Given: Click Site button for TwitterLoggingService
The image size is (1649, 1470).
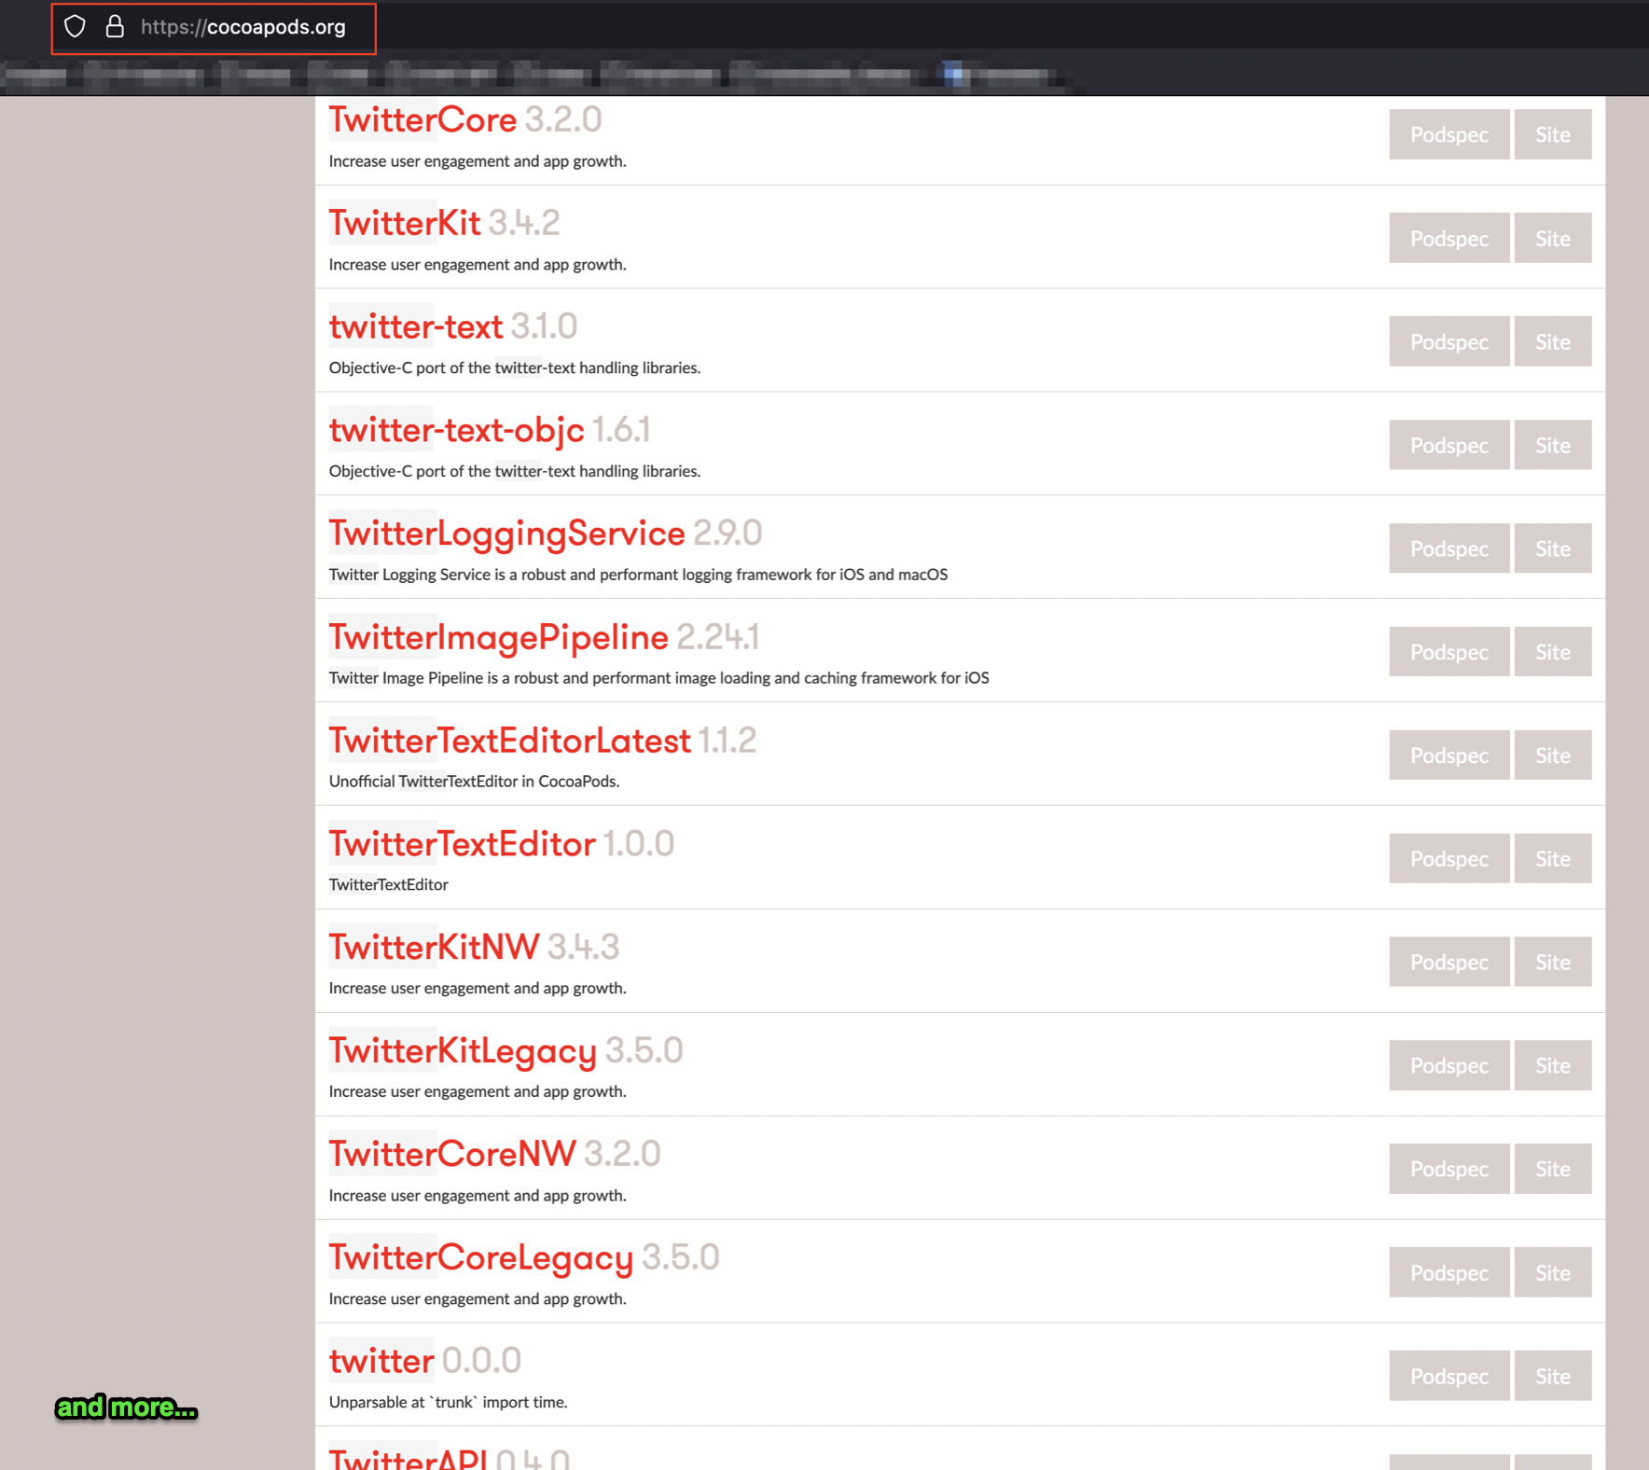Looking at the screenshot, I should [1552, 549].
